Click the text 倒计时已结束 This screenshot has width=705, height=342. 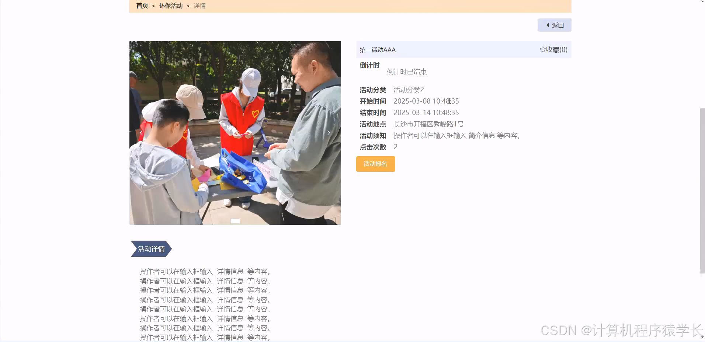point(407,71)
